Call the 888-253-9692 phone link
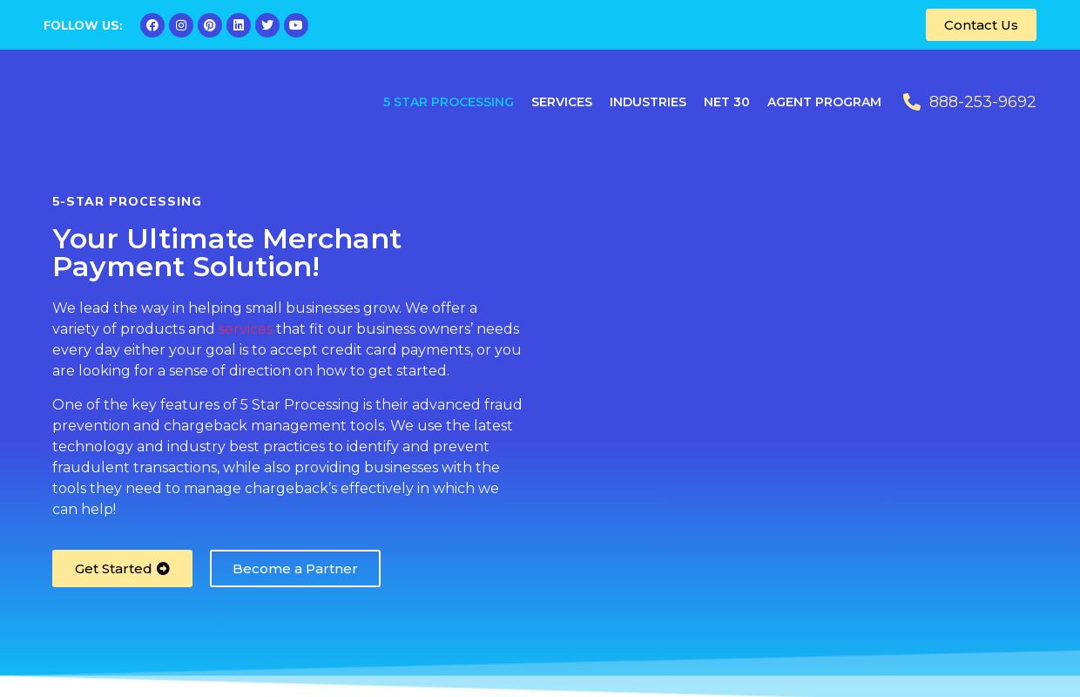 click(x=982, y=102)
